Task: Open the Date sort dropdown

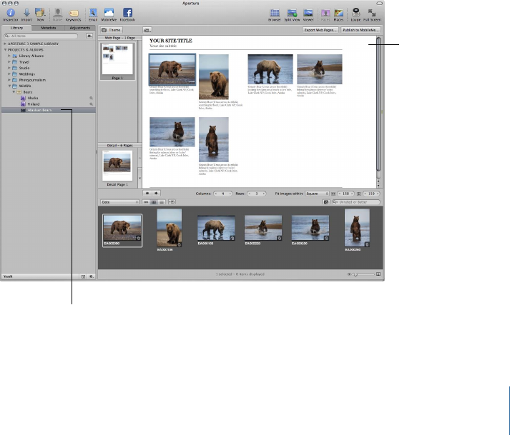Action: tap(119, 202)
